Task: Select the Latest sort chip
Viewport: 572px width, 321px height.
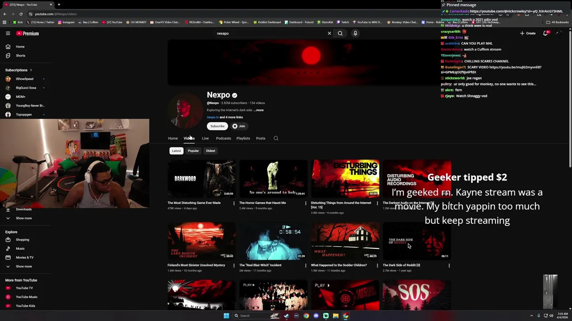Action: click(x=177, y=151)
